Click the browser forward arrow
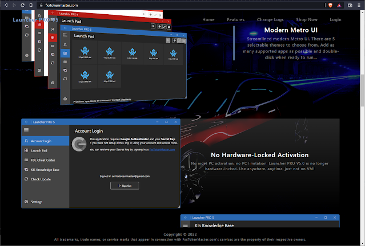365x246 pixels. pos(14,5)
